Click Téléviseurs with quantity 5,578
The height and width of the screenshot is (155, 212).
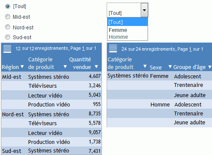click(43, 123)
